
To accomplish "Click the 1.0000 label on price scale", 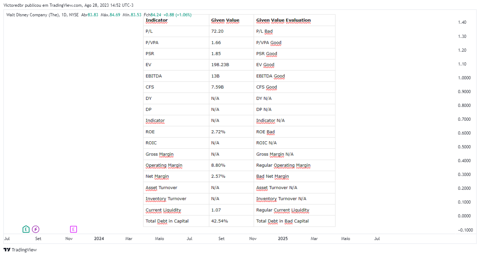I will 464,78.
